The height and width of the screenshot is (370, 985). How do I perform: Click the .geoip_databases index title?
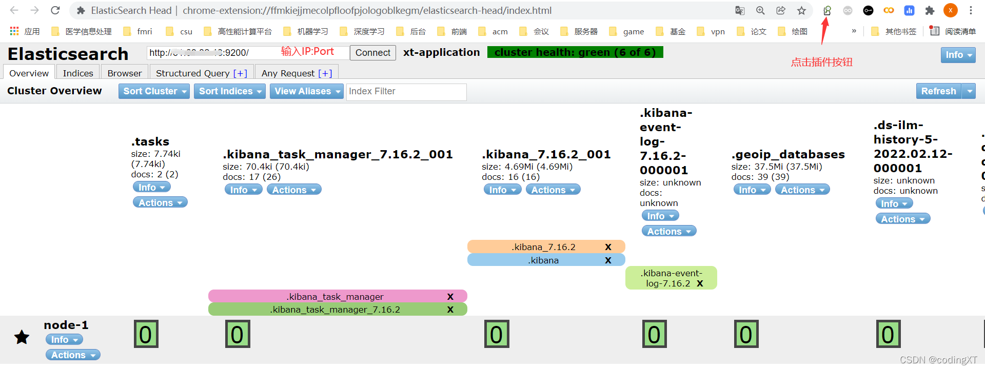[x=788, y=154]
